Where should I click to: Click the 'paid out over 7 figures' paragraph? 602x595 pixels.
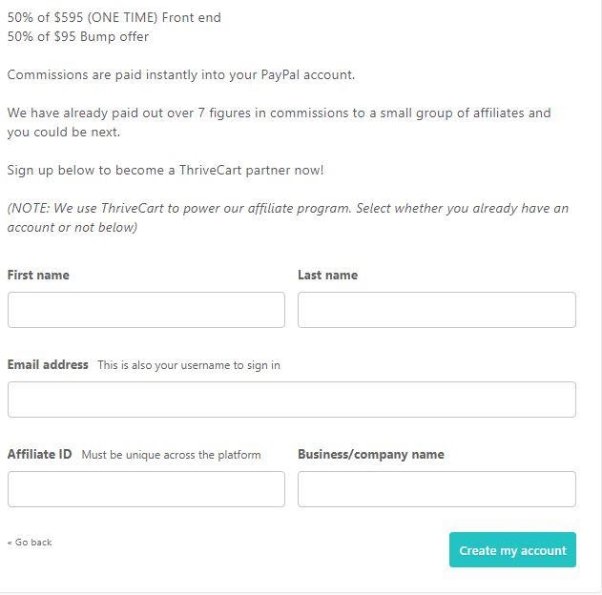tap(280, 122)
